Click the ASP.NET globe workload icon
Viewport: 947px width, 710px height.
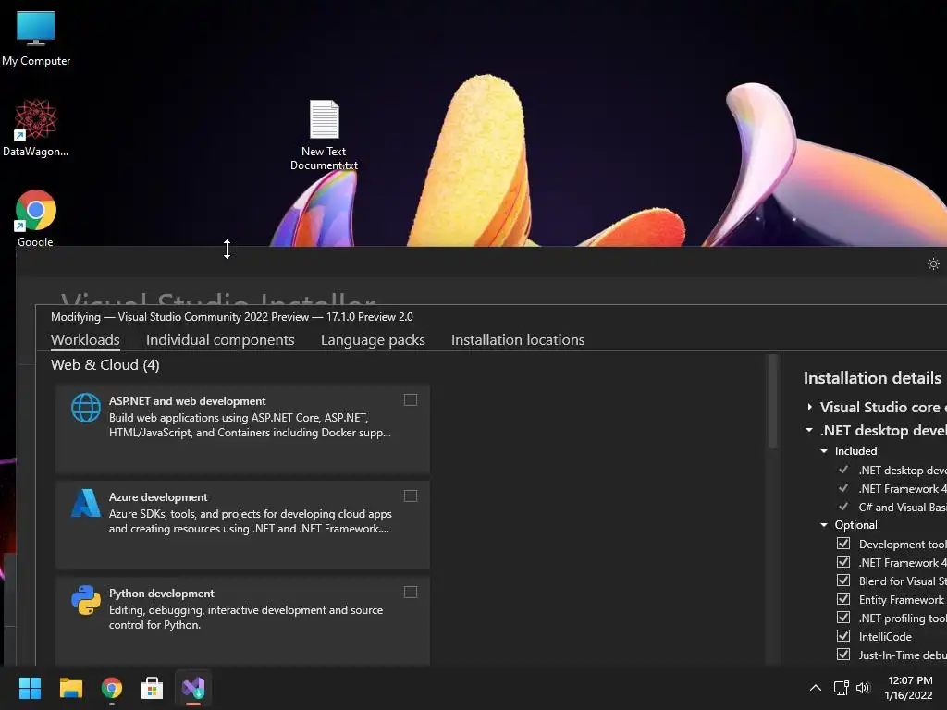coord(86,408)
